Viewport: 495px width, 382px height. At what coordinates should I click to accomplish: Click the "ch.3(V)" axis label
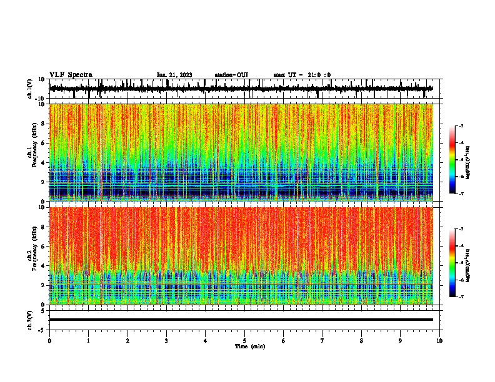click(x=30, y=320)
